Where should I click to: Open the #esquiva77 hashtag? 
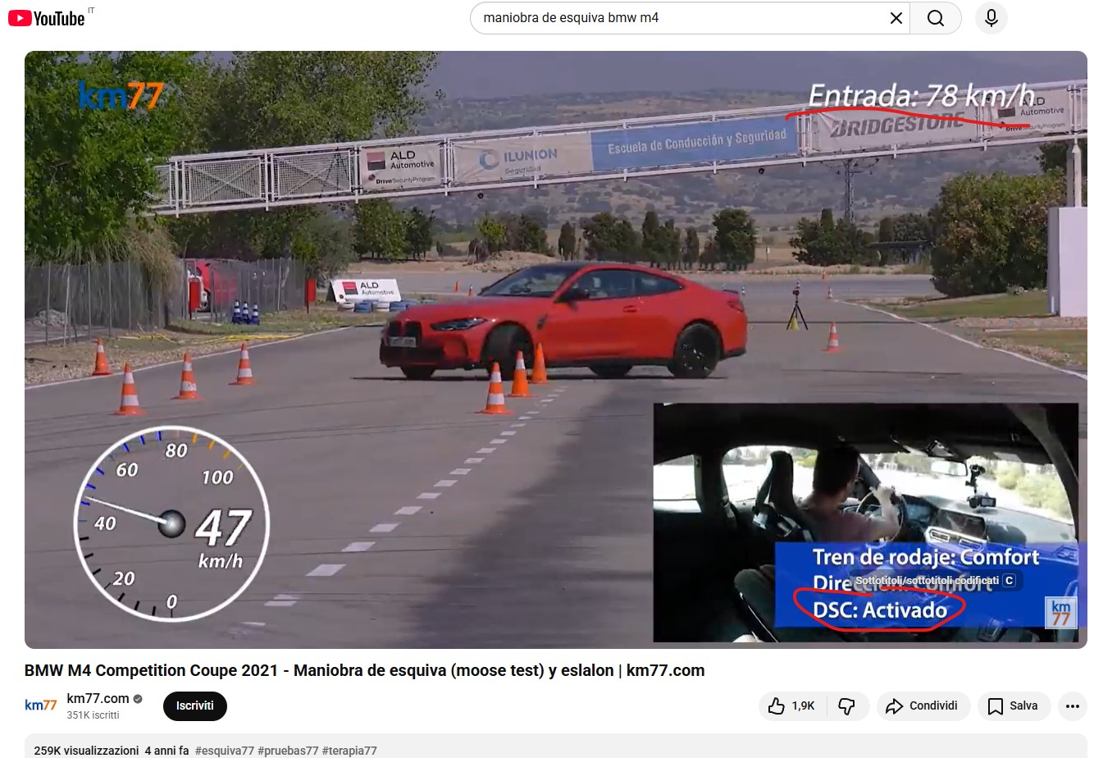[224, 750]
